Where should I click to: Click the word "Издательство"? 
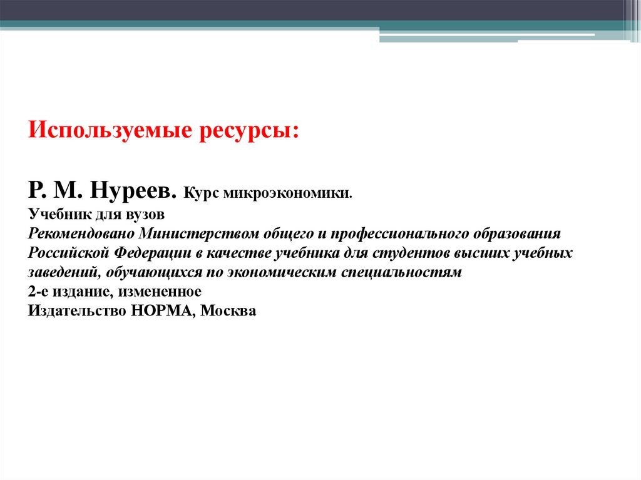(x=77, y=311)
